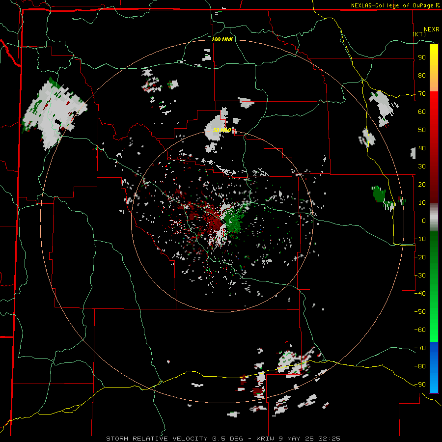Select the 70 value on velocity scale

point(422,94)
